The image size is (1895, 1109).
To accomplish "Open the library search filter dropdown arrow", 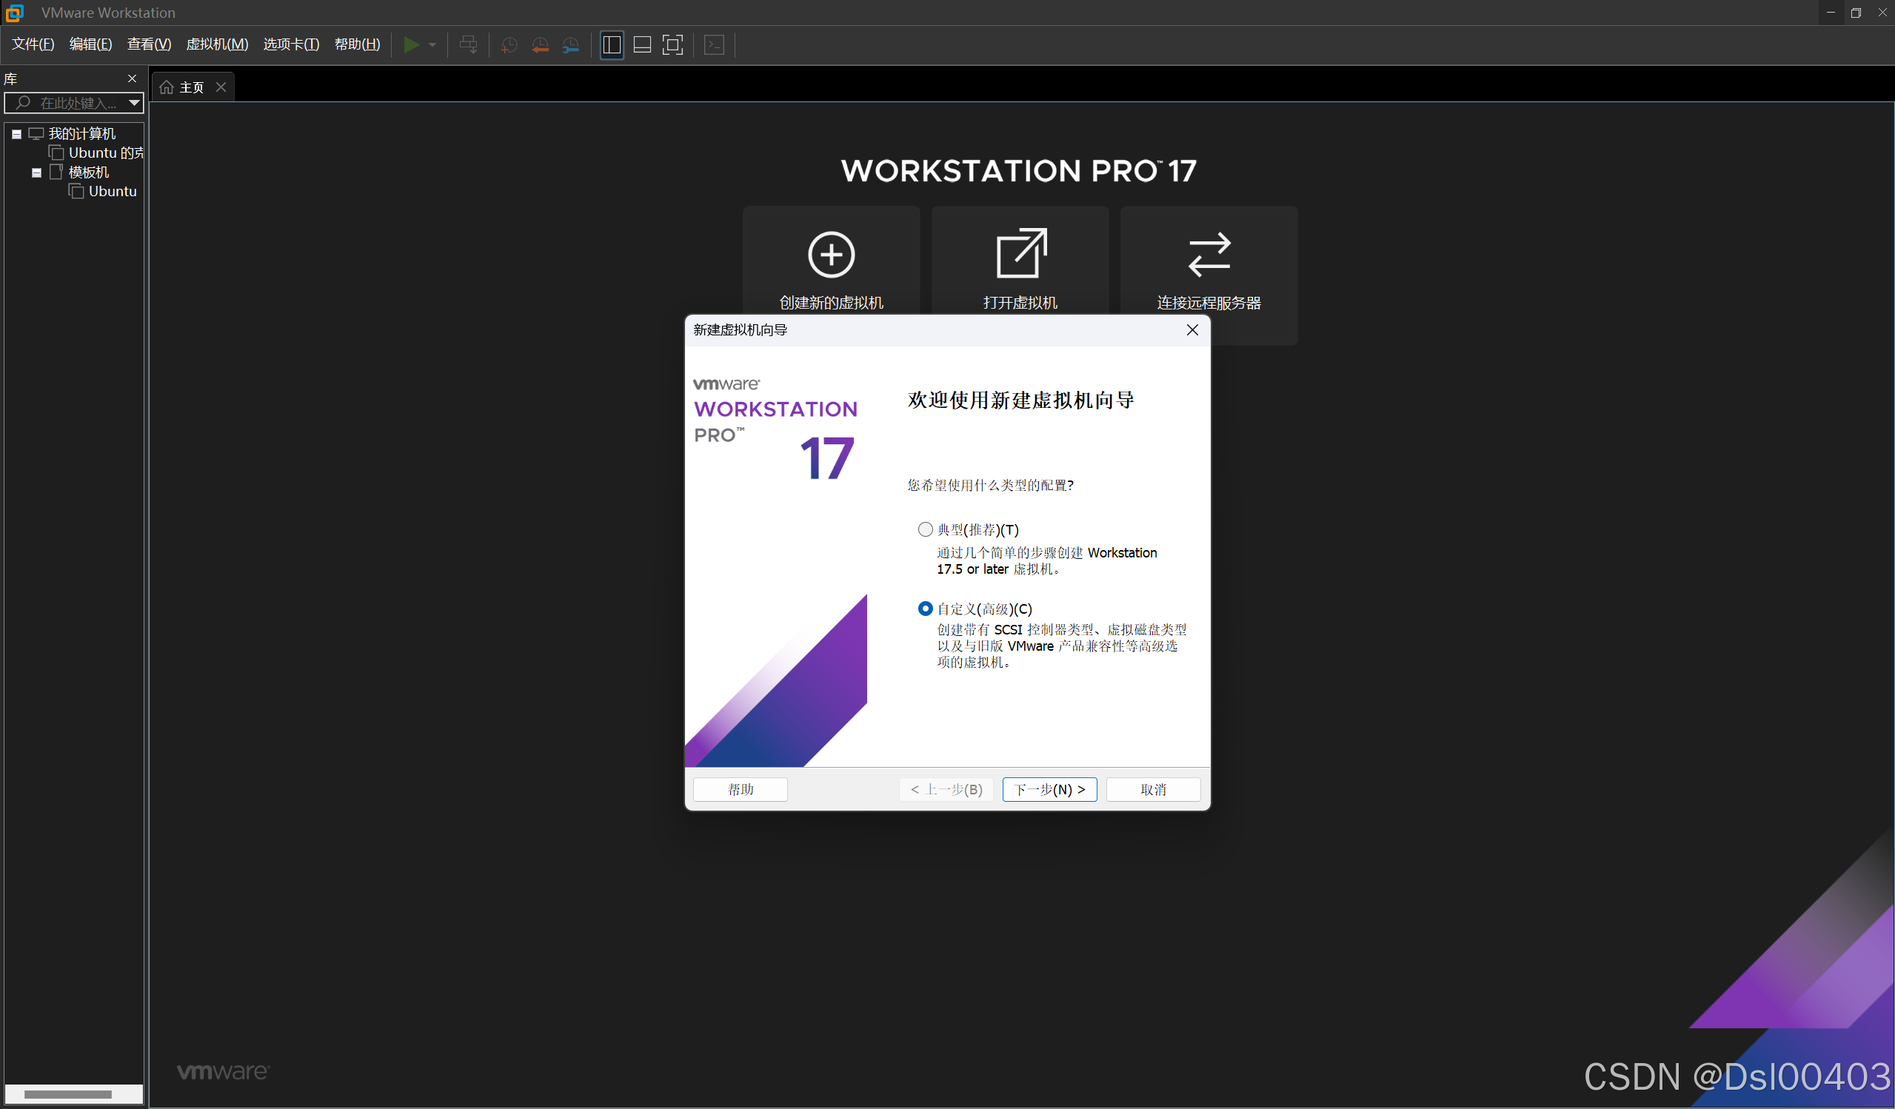I will pos(134,102).
